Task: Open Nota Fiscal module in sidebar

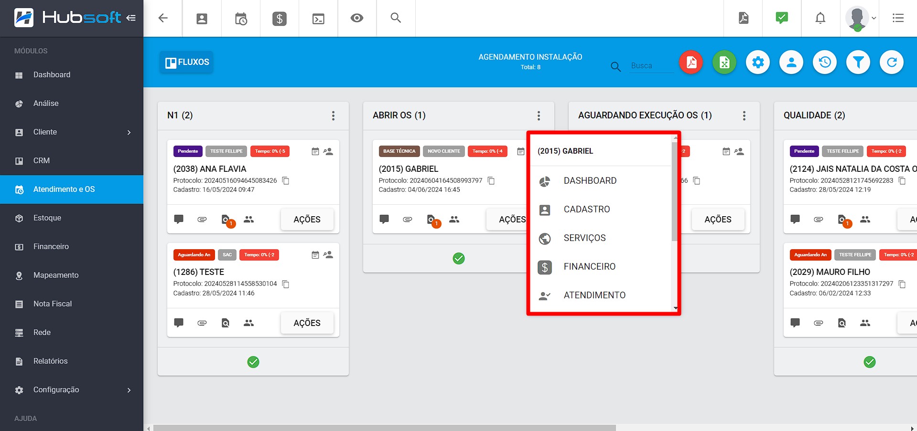Action: point(72,304)
